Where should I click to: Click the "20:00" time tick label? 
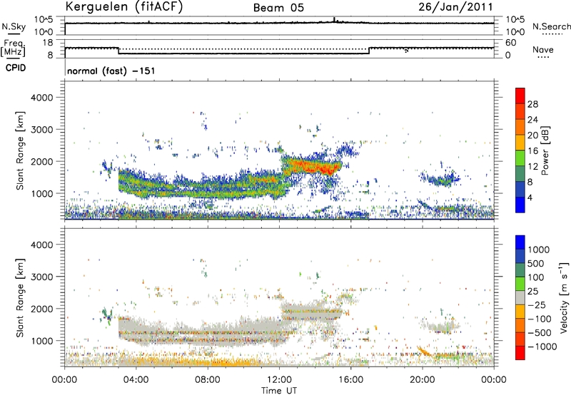(423, 380)
